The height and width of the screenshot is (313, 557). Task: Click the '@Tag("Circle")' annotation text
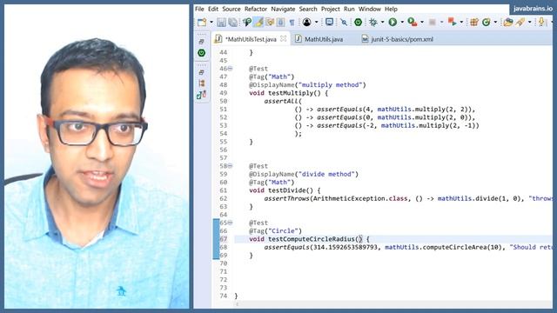275,231
